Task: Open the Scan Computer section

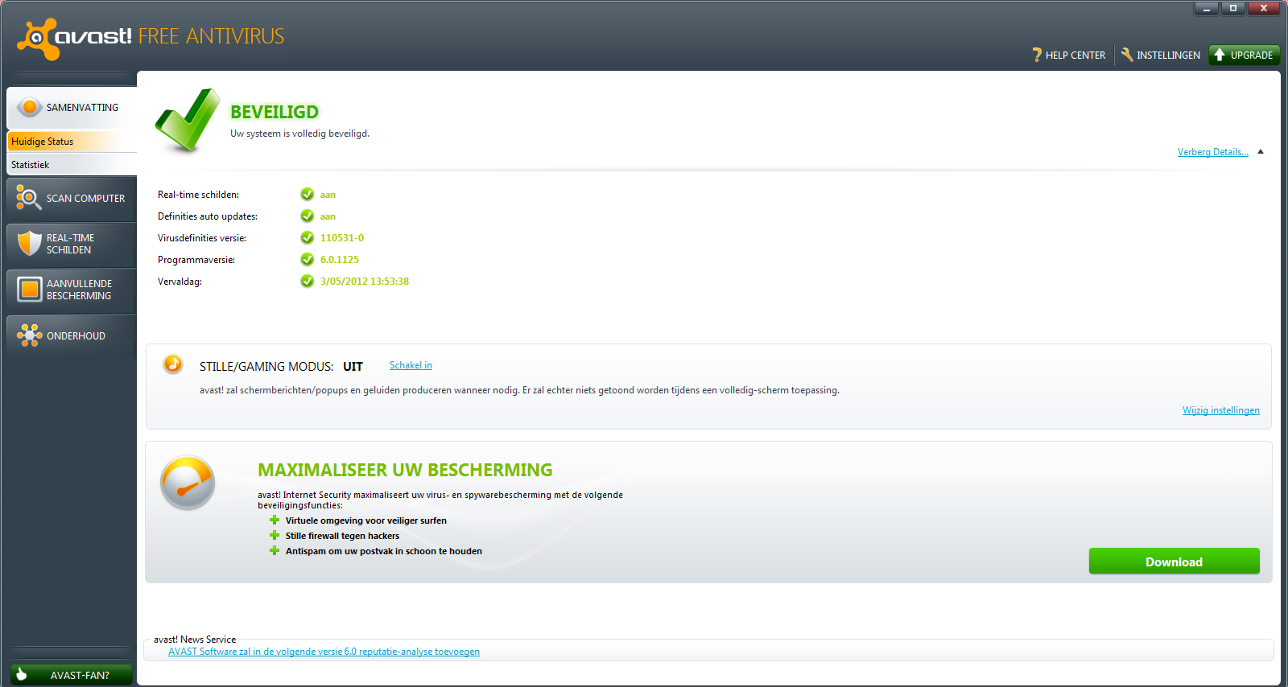Action: tap(72, 198)
